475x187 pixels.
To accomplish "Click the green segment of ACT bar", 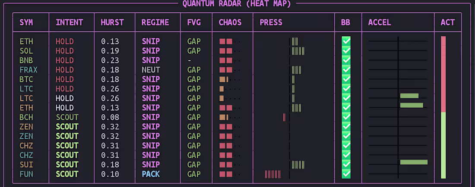I will [x=443, y=145].
